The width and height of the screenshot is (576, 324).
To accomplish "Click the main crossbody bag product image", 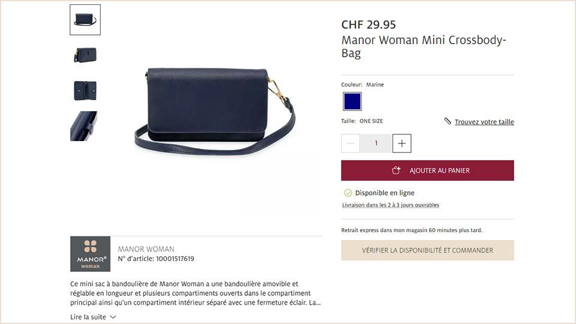I will click(x=215, y=111).
